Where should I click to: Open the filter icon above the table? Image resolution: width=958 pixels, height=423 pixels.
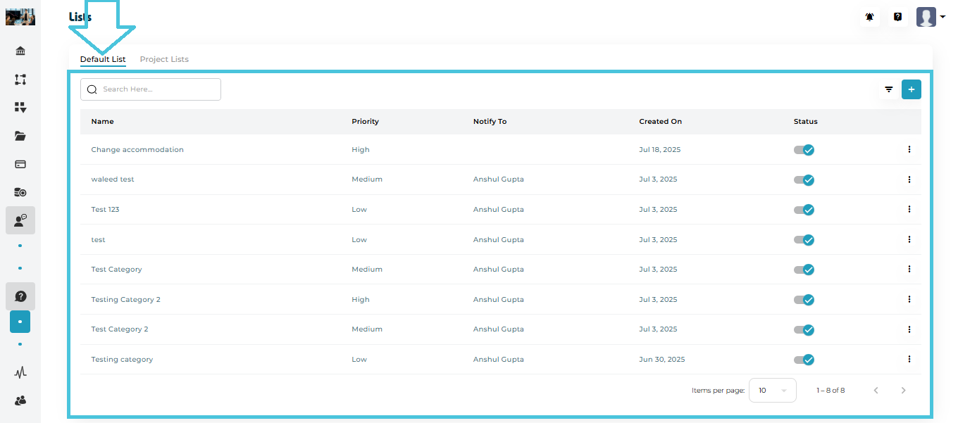[889, 89]
